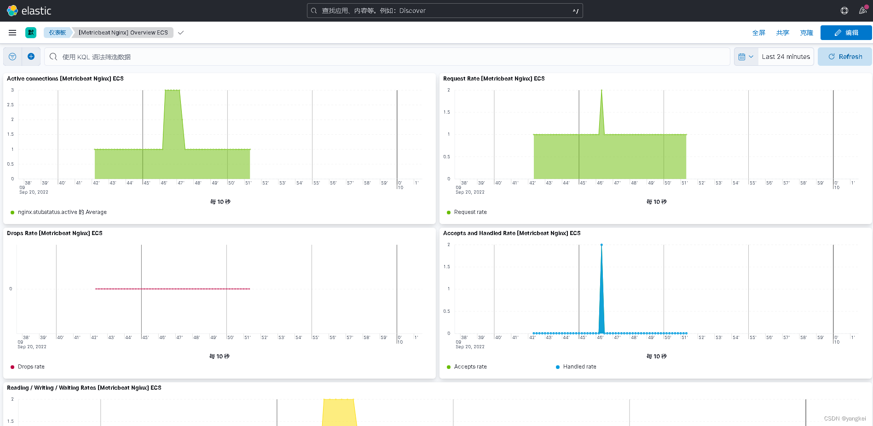Click the green Accepts rate legend color dot

pyautogui.click(x=449, y=367)
